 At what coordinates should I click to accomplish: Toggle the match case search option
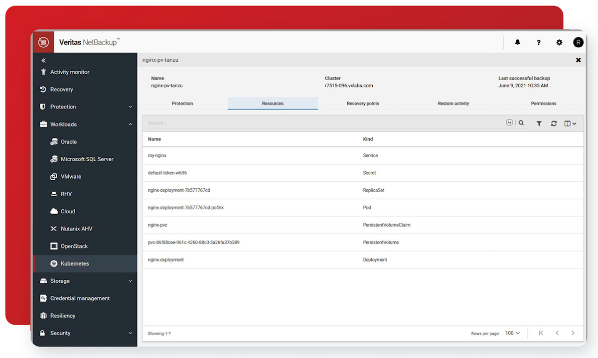[x=509, y=122]
